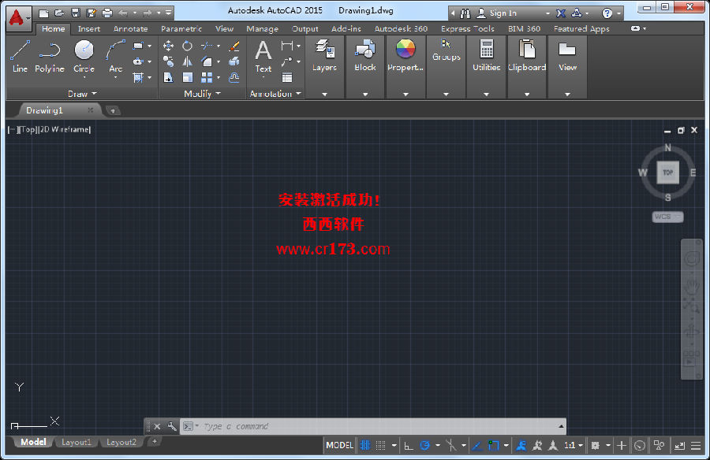The height and width of the screenshot is (460, 710).
Task: Insert a Table from Annotation panel
Action: tap(287, 78)
